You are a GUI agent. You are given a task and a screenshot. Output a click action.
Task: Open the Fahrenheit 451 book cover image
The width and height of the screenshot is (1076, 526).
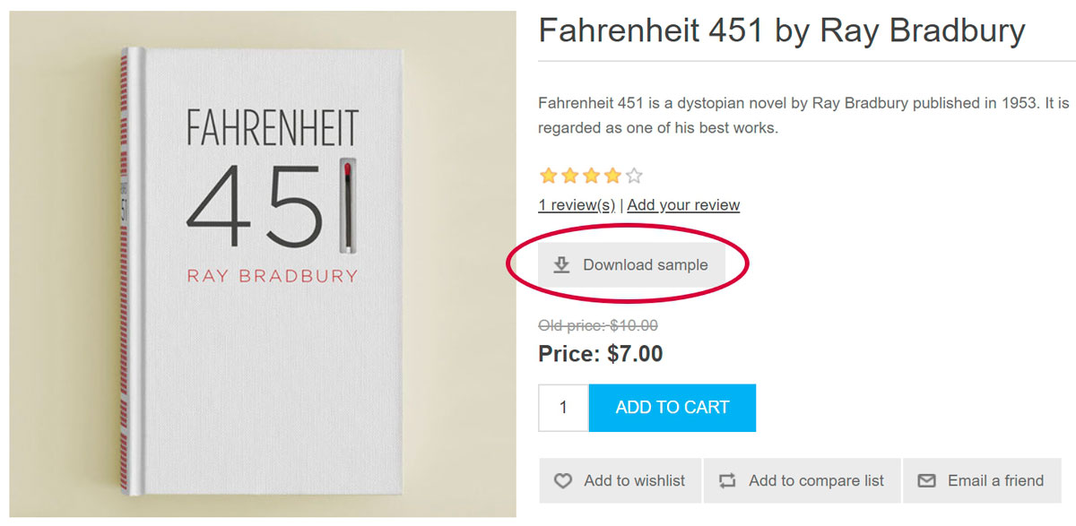coord(262,264)
